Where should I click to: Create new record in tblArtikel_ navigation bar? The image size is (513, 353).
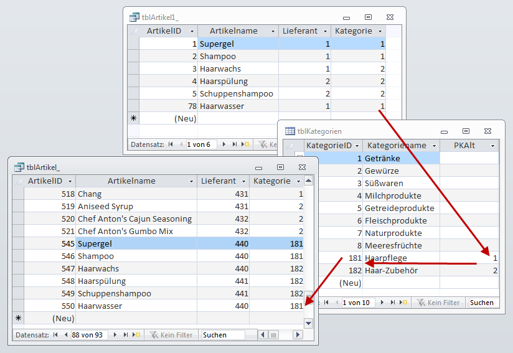pyautogui.click(x=136, y=335)
